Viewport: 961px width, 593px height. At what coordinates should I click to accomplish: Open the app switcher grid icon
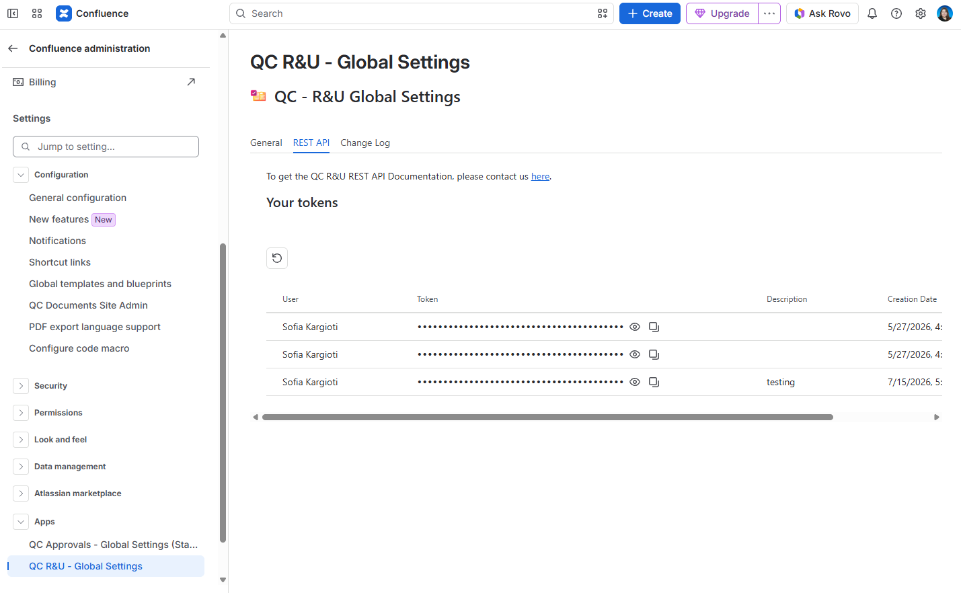pos(37,13)
